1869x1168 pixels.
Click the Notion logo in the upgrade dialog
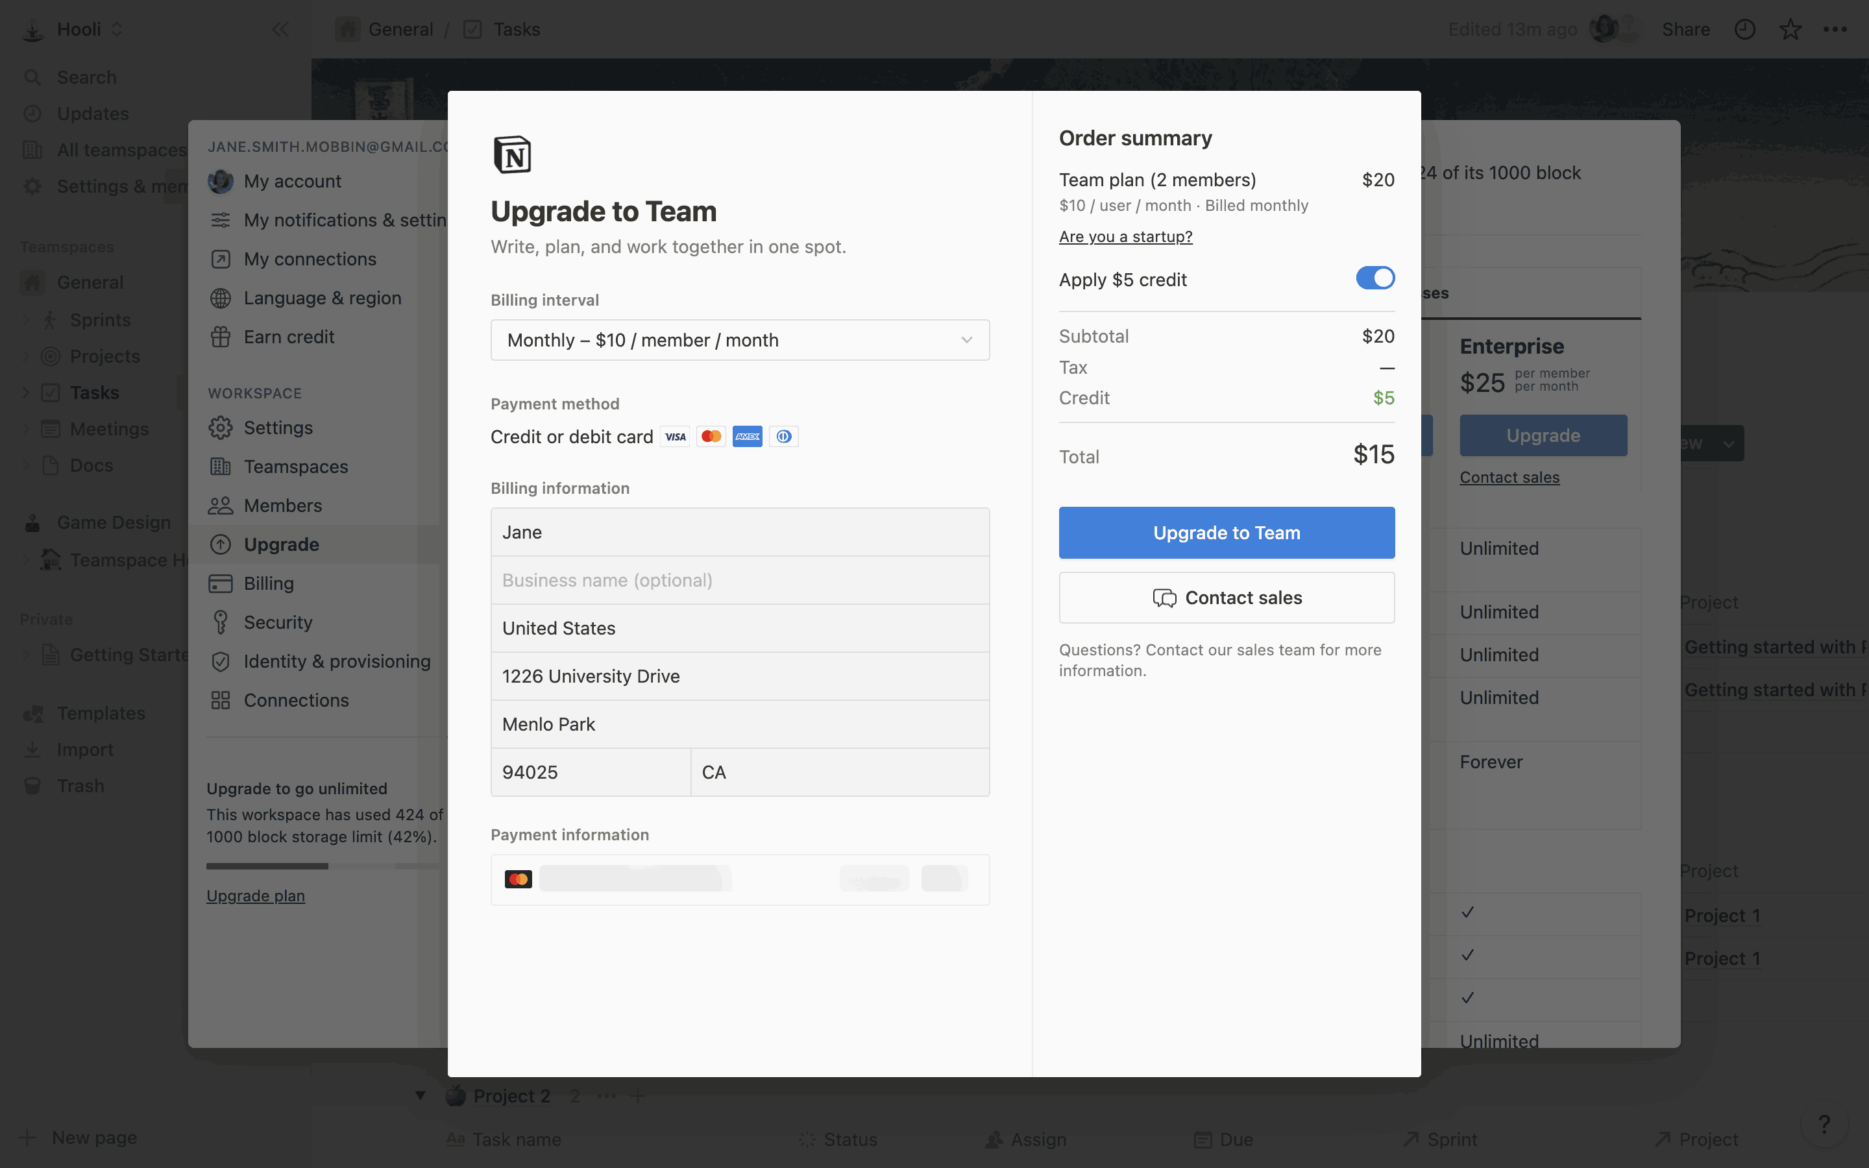coord(512,154)
